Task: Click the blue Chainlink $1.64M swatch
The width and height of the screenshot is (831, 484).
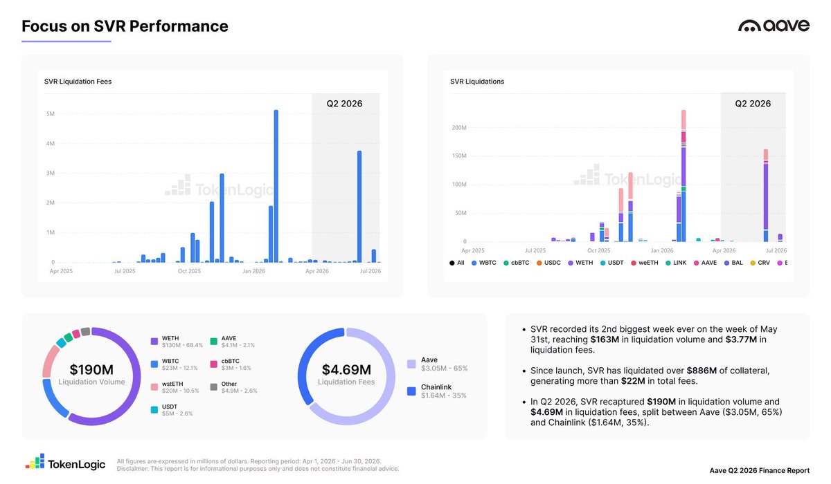Action: 411,391
